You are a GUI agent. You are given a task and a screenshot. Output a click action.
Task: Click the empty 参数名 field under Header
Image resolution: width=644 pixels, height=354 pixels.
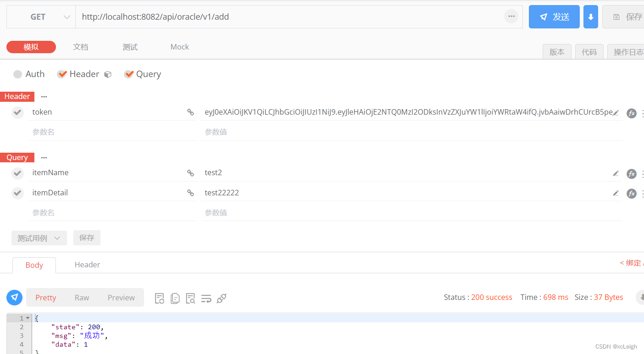pos(112,132)
